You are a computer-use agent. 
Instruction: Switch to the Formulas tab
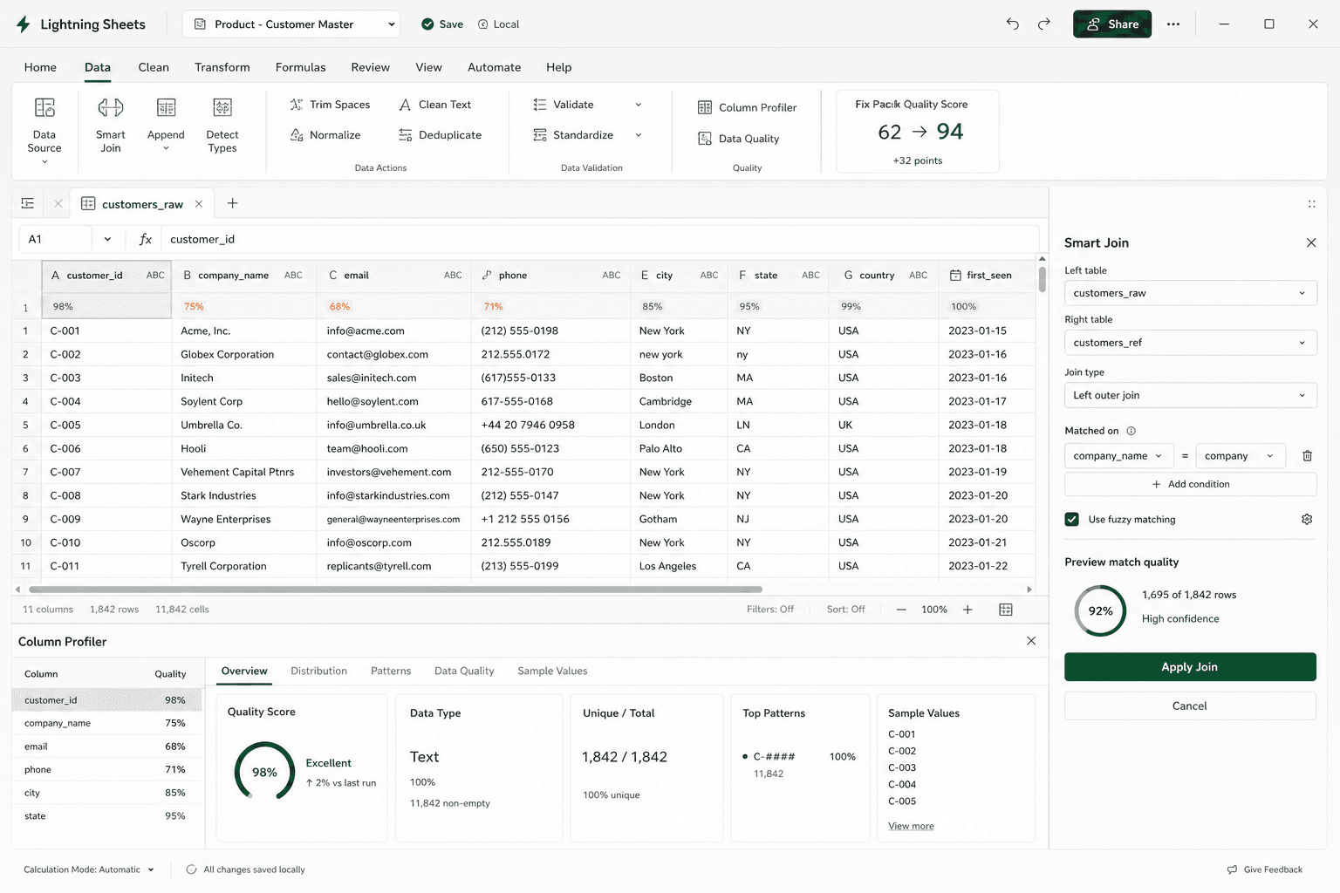pos(300,67)
